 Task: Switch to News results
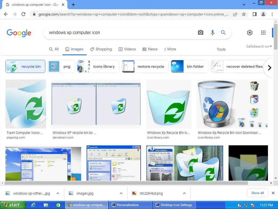[x=150, y=49]
